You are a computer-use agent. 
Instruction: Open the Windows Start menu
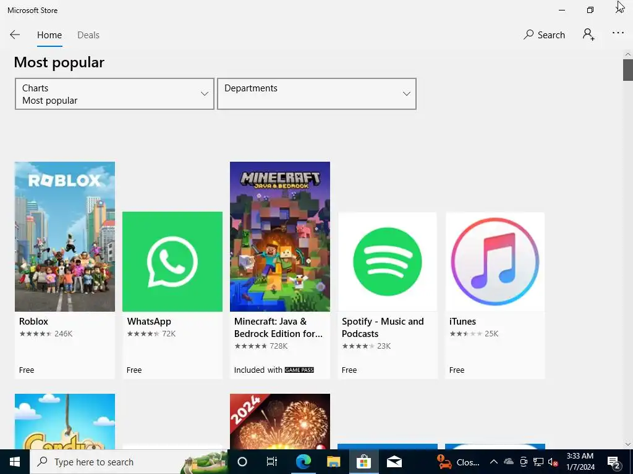pyautogui.click(x=15, y=462)
